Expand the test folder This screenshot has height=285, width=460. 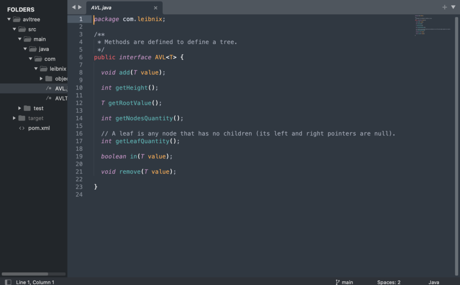pyautogui.click(x=20, y=108)
